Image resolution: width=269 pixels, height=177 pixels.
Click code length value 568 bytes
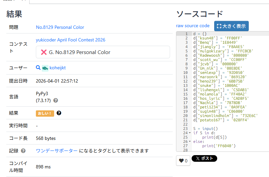point(45,138)
